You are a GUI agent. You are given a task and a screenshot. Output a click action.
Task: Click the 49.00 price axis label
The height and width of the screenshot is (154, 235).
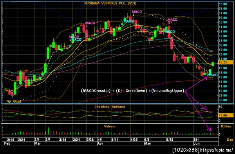tap(223, 50)
